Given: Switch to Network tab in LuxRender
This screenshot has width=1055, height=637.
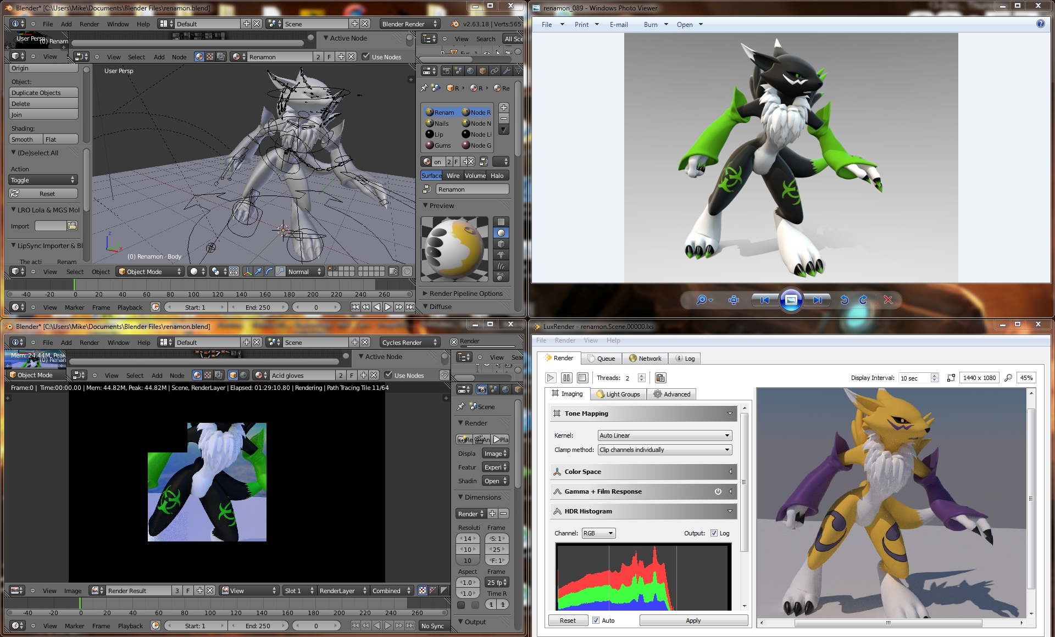Looking at the screenshot, I should (645, 359).
